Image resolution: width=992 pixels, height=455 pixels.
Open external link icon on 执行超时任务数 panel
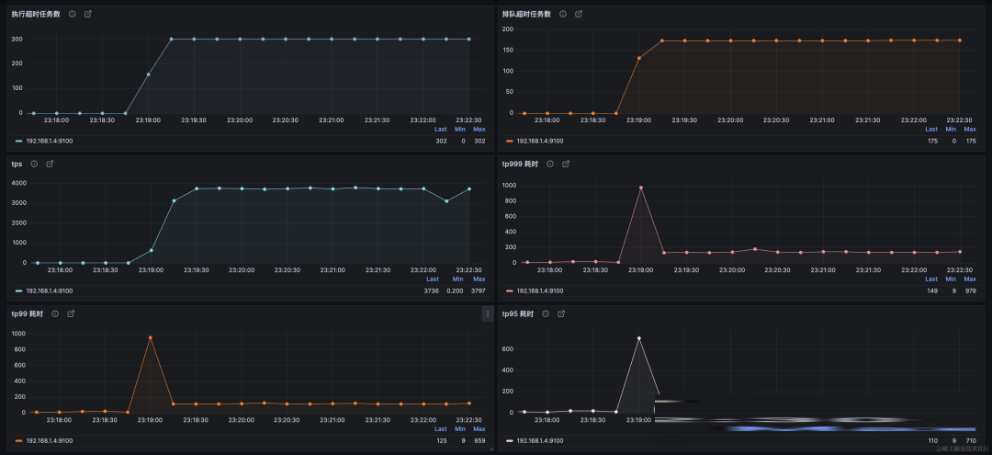point(88,14)
